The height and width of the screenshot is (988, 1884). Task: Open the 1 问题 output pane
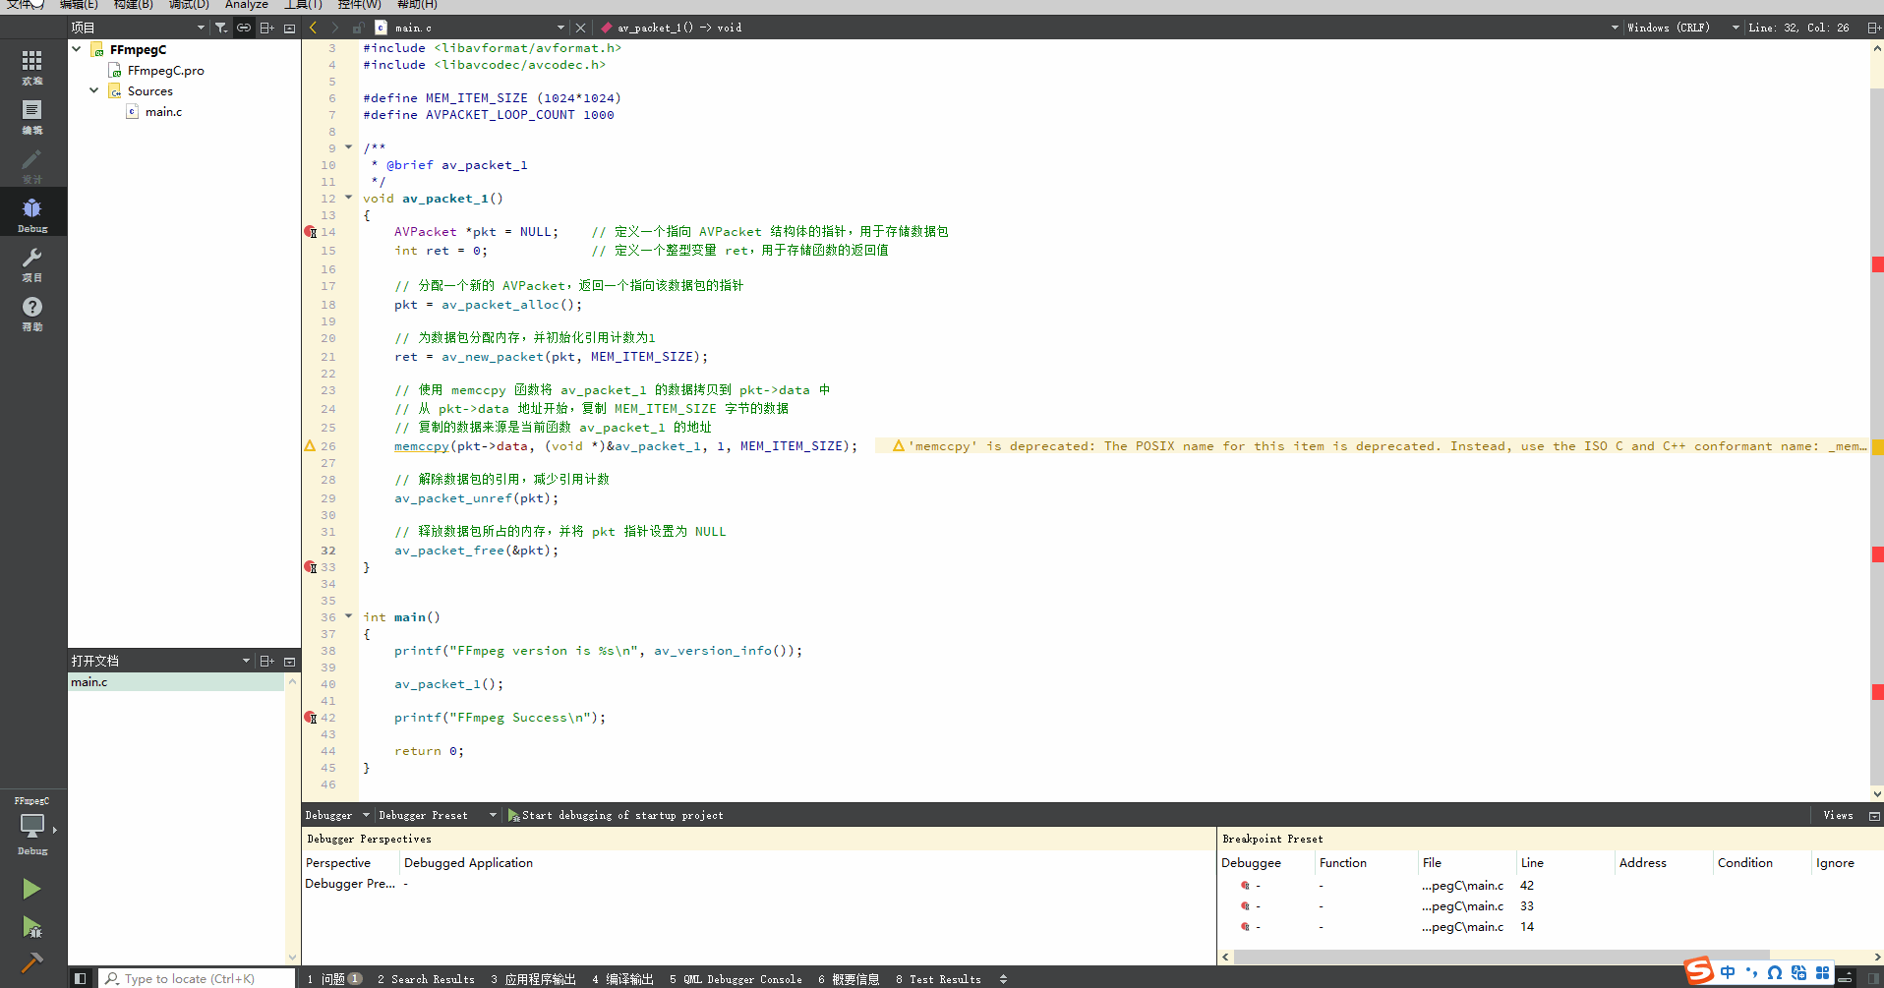(334, 978)
